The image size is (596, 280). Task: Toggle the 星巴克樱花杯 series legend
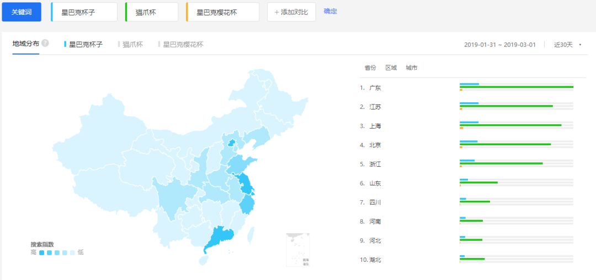click(x=181, y=45)
